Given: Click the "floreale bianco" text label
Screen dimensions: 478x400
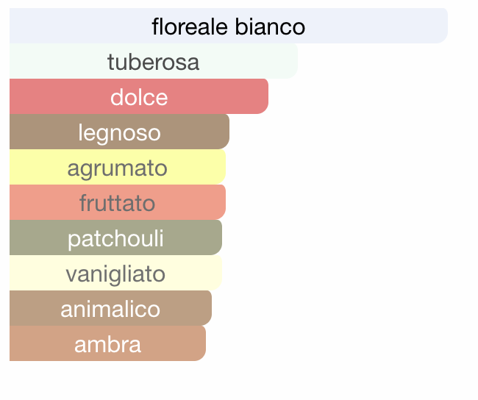Looking at the screenshot, I should tap(229, 26).
